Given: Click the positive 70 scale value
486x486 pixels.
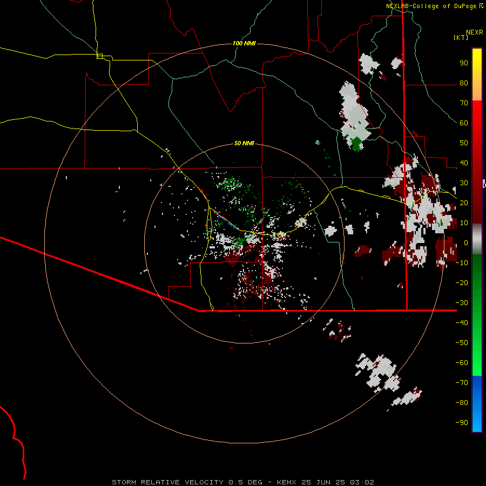Looking at the screenshot, I should pyautogui.click(x=464, y=103).
